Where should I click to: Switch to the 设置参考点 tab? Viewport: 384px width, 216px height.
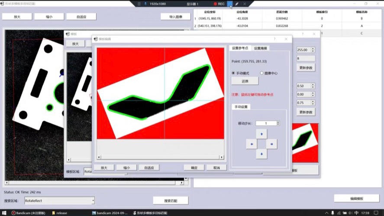click(x=240, y=48)
